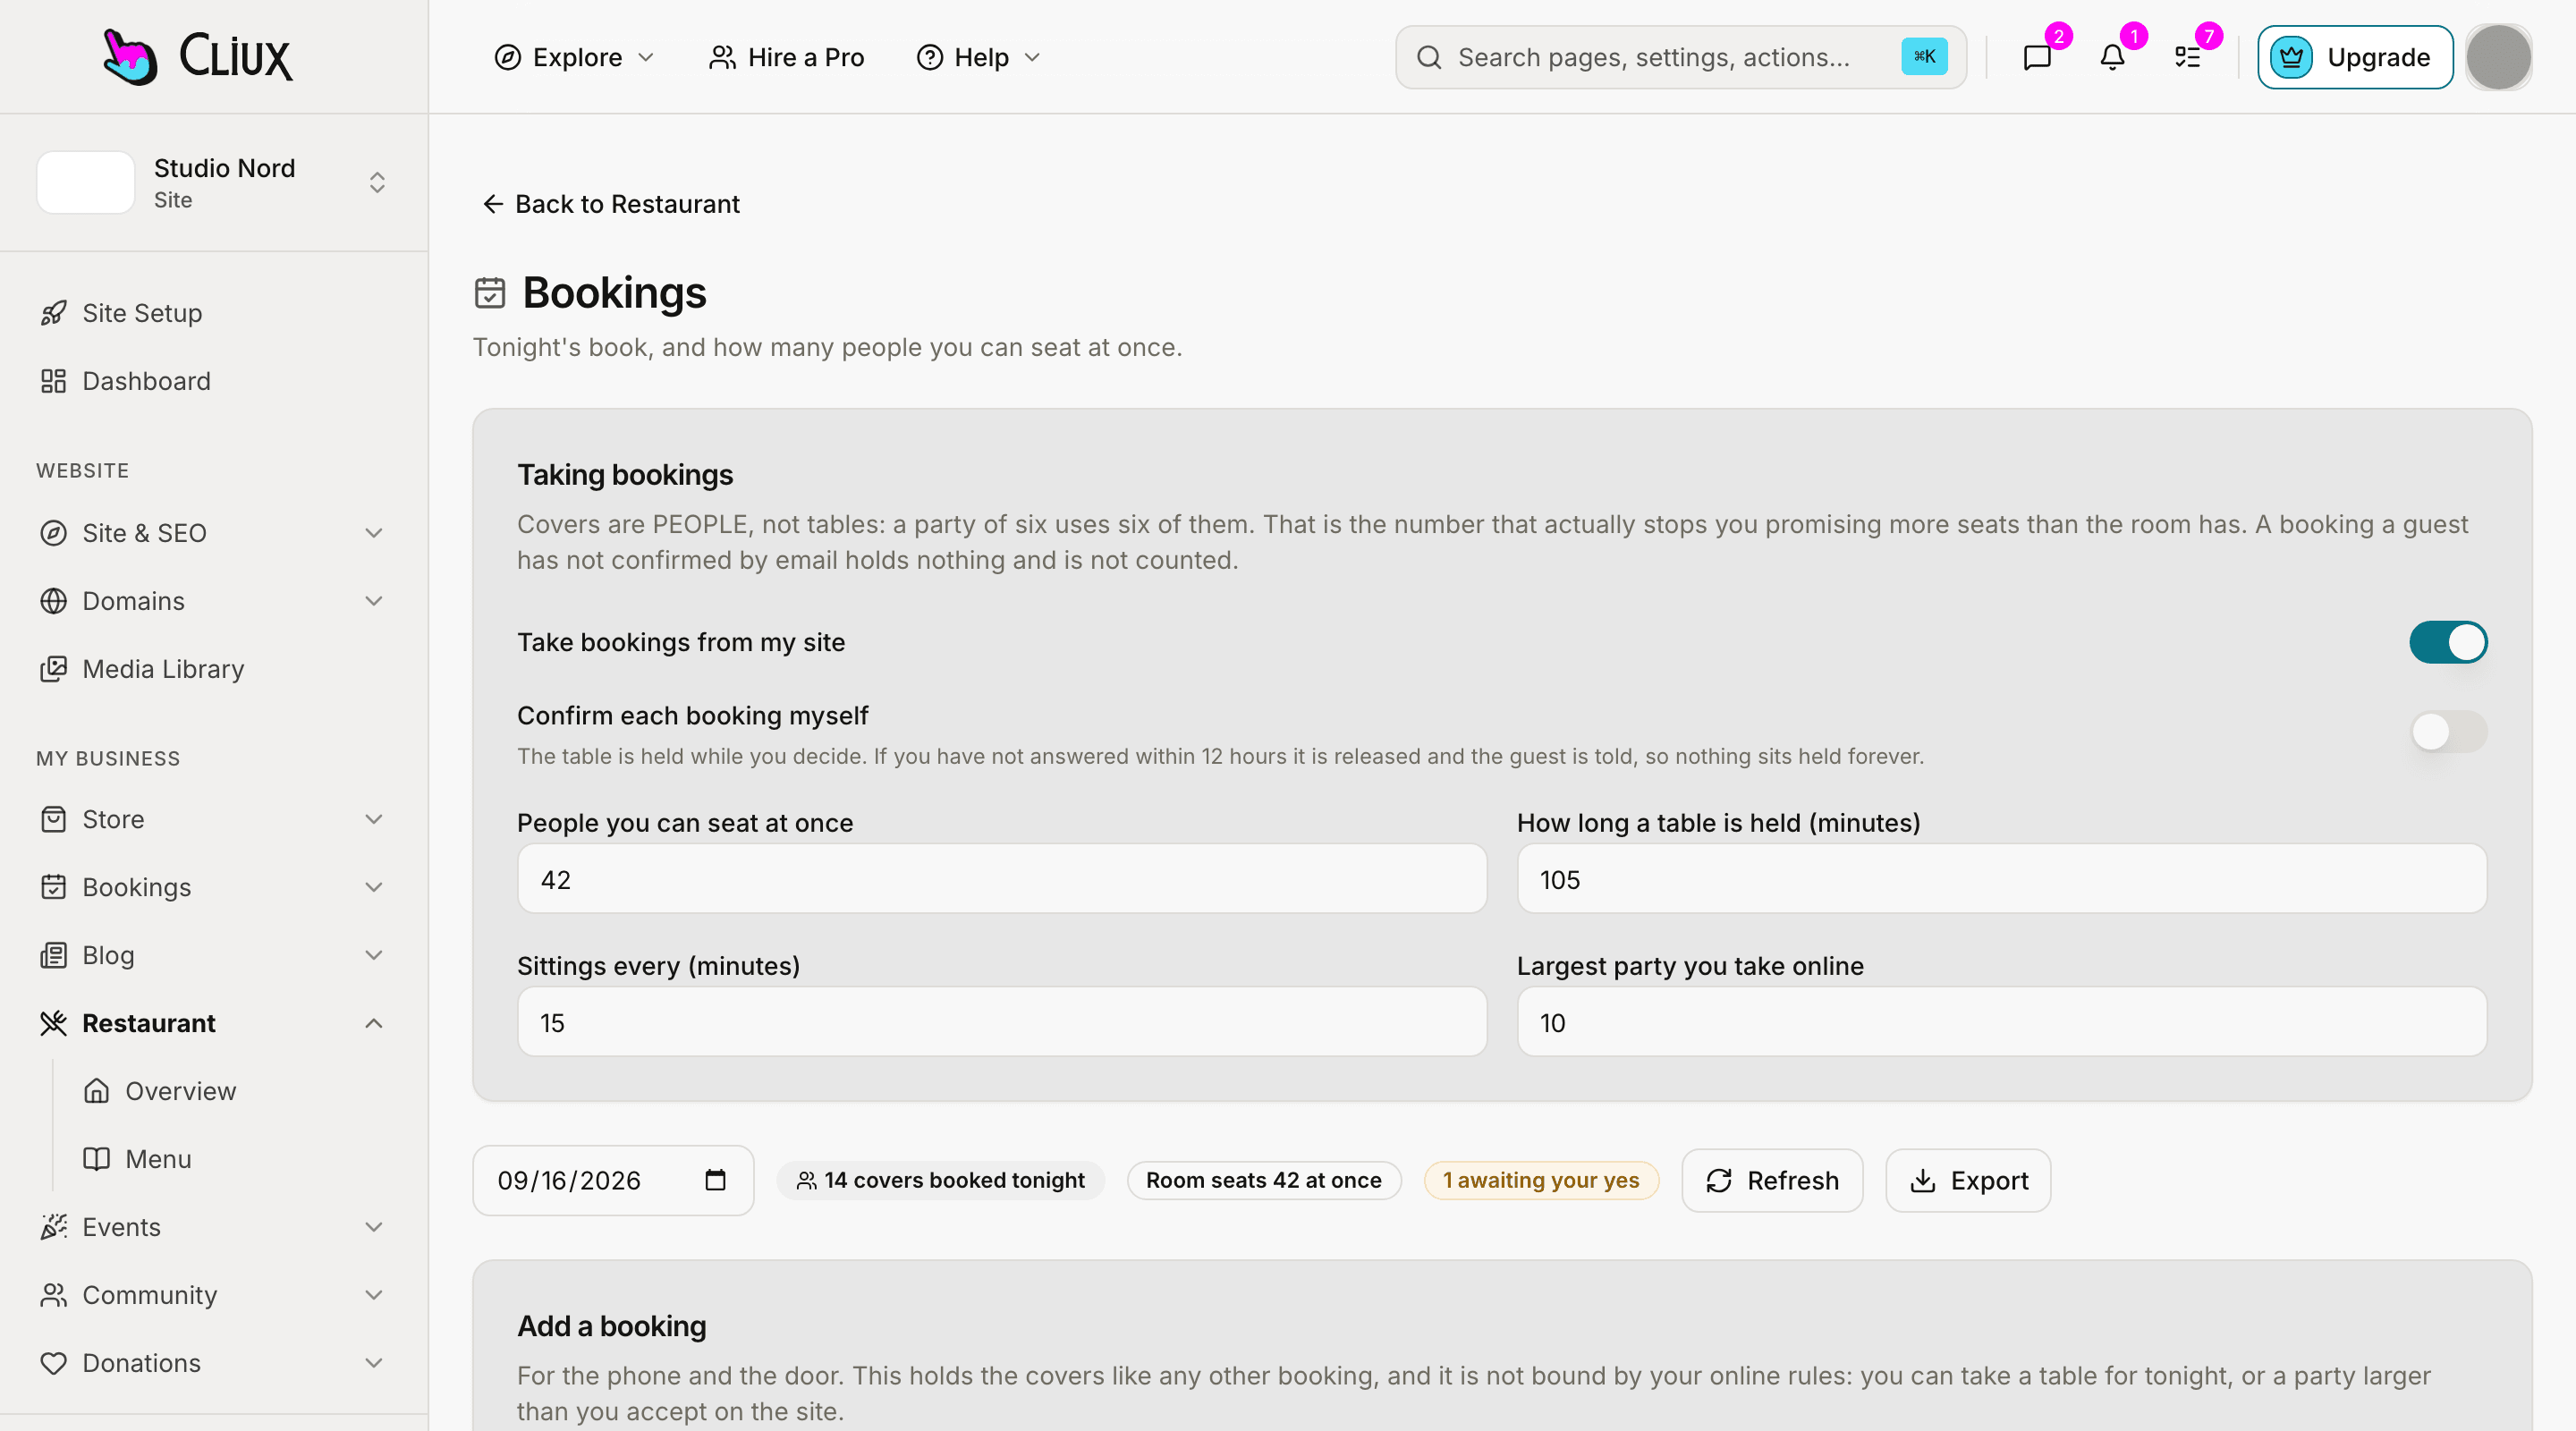
Task: Click the Site Setup rocket icon
Action: click(53, 314)
